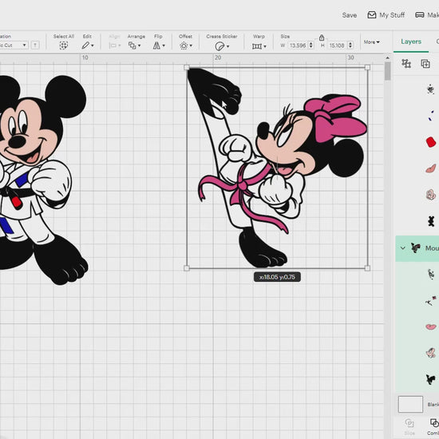Viewport: 439px width, 439px height.
Task: Open the Flip dropdown arrow
Action: 164,45
